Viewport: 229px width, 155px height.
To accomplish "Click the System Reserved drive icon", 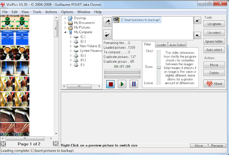I will [x=76, y=51].
